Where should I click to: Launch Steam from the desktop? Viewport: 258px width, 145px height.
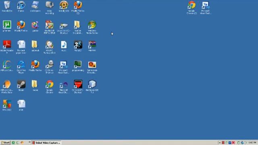pos(21,85)
